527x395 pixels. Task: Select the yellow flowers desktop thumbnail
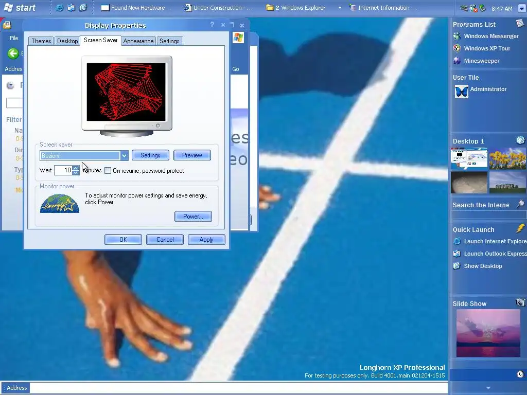click(507, 158)
